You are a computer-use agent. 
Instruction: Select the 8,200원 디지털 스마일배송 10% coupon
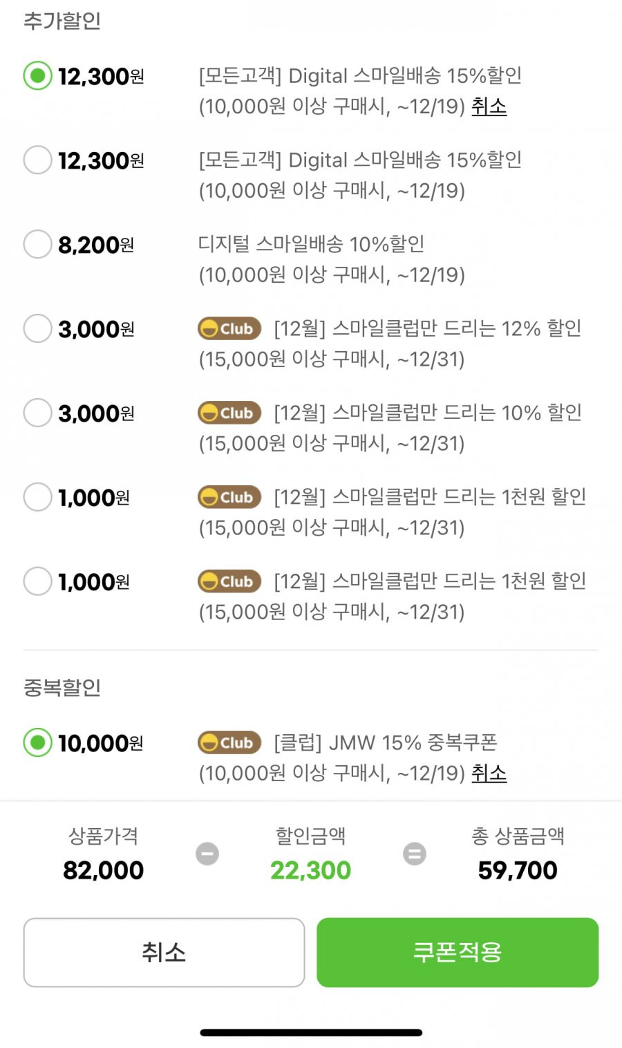[37, 244]
